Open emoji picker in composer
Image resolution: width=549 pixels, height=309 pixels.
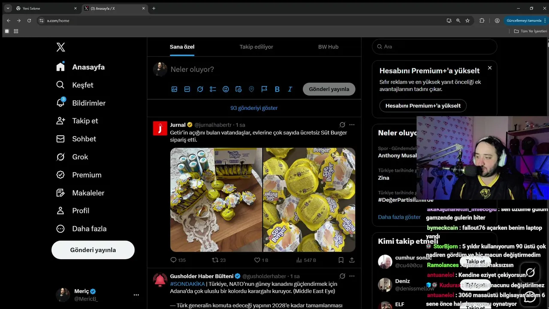tap(226, 89)
